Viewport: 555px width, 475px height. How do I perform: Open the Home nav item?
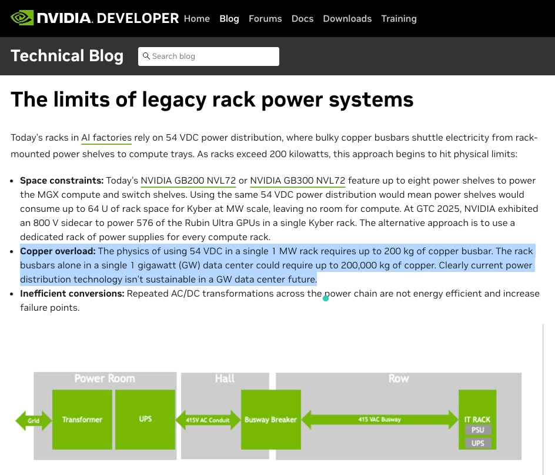(x=197, y=18)
